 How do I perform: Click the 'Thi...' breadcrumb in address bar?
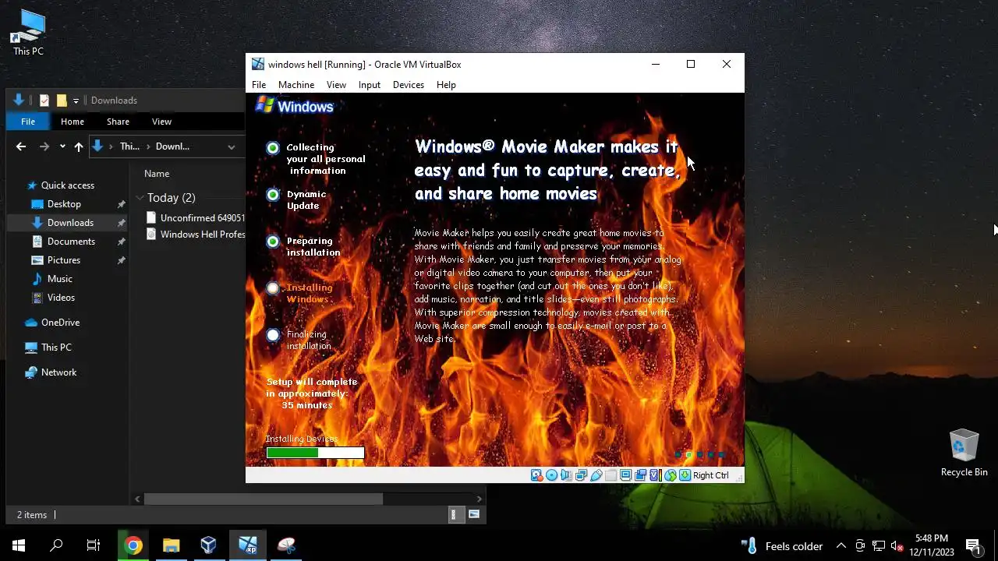click(129, 146)
